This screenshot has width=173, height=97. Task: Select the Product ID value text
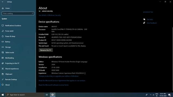pyautogui.click(x=61, y=40)
